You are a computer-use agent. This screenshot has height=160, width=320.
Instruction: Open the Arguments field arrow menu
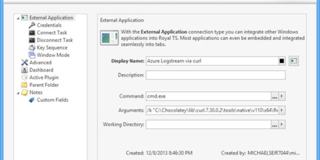[282, 110]
